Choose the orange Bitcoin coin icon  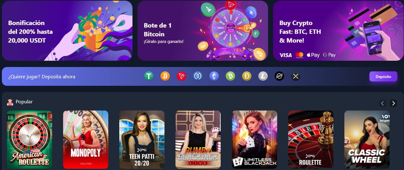[165, 76]
